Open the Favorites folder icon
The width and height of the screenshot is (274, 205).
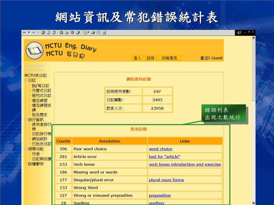coord(67,32)
